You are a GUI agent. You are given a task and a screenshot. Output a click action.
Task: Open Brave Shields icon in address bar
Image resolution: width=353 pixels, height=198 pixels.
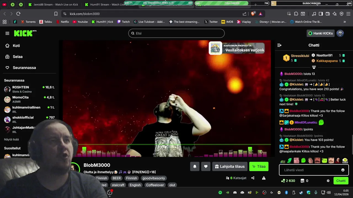tap(253, 14)
